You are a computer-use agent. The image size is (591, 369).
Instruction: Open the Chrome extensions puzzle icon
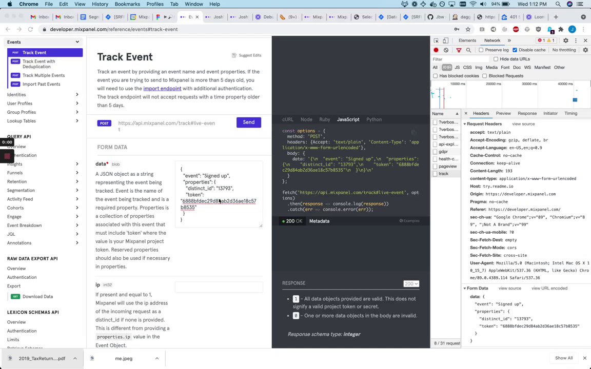click(561, 29)
